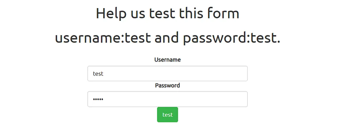The image size is (343, 132).
Task: Click empty area inside the Password textbox
Action: pyautogui.click(x=175, y=99)
